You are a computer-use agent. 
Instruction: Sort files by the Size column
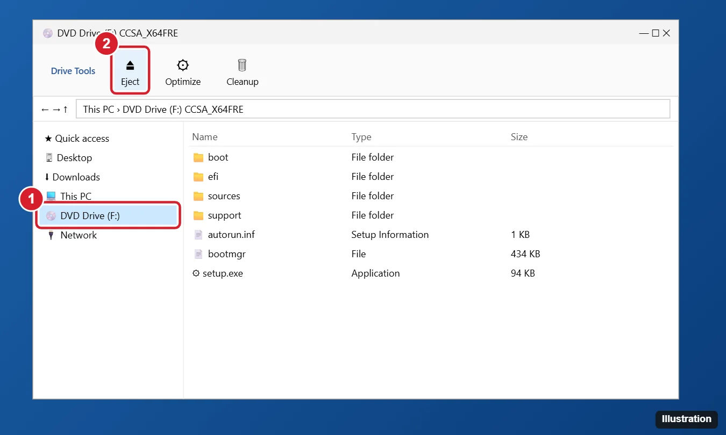tap(519, 137)
